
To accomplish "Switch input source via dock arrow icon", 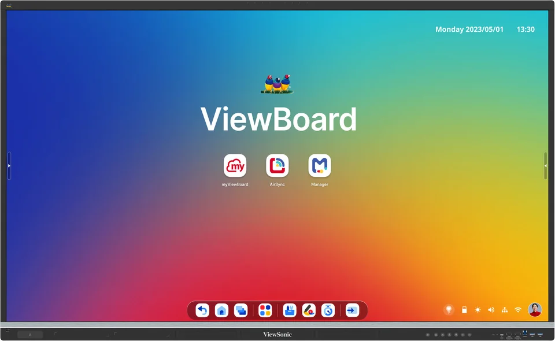I will coord(351,310).
